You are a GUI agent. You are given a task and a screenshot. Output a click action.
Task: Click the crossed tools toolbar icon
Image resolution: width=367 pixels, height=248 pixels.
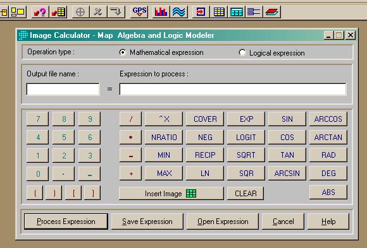[x=98, y=12]
